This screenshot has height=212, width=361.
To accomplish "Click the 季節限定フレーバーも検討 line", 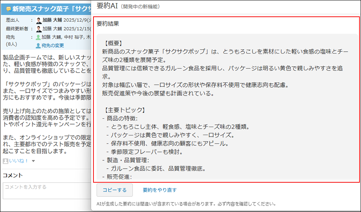I will point(144,152).
